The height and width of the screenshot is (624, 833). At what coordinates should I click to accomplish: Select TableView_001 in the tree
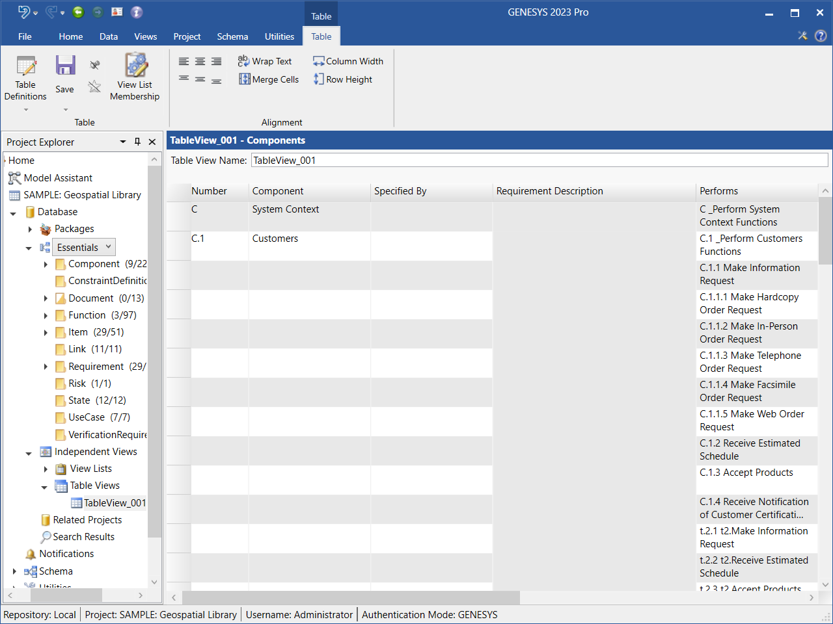[115, 503]
